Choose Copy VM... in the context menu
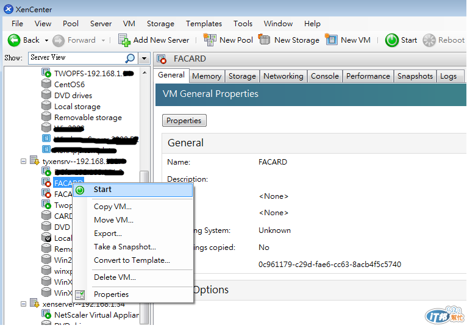467x328 pixels. coord(133,207)
